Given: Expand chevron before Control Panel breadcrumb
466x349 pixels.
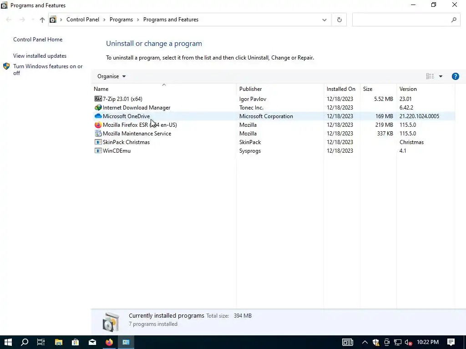Looking at the screenshot, I should pyautogui.click(x=61, y=20).
